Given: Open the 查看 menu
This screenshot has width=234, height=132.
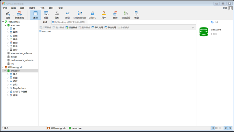Looking at the screenshot, I should (22, 8).
